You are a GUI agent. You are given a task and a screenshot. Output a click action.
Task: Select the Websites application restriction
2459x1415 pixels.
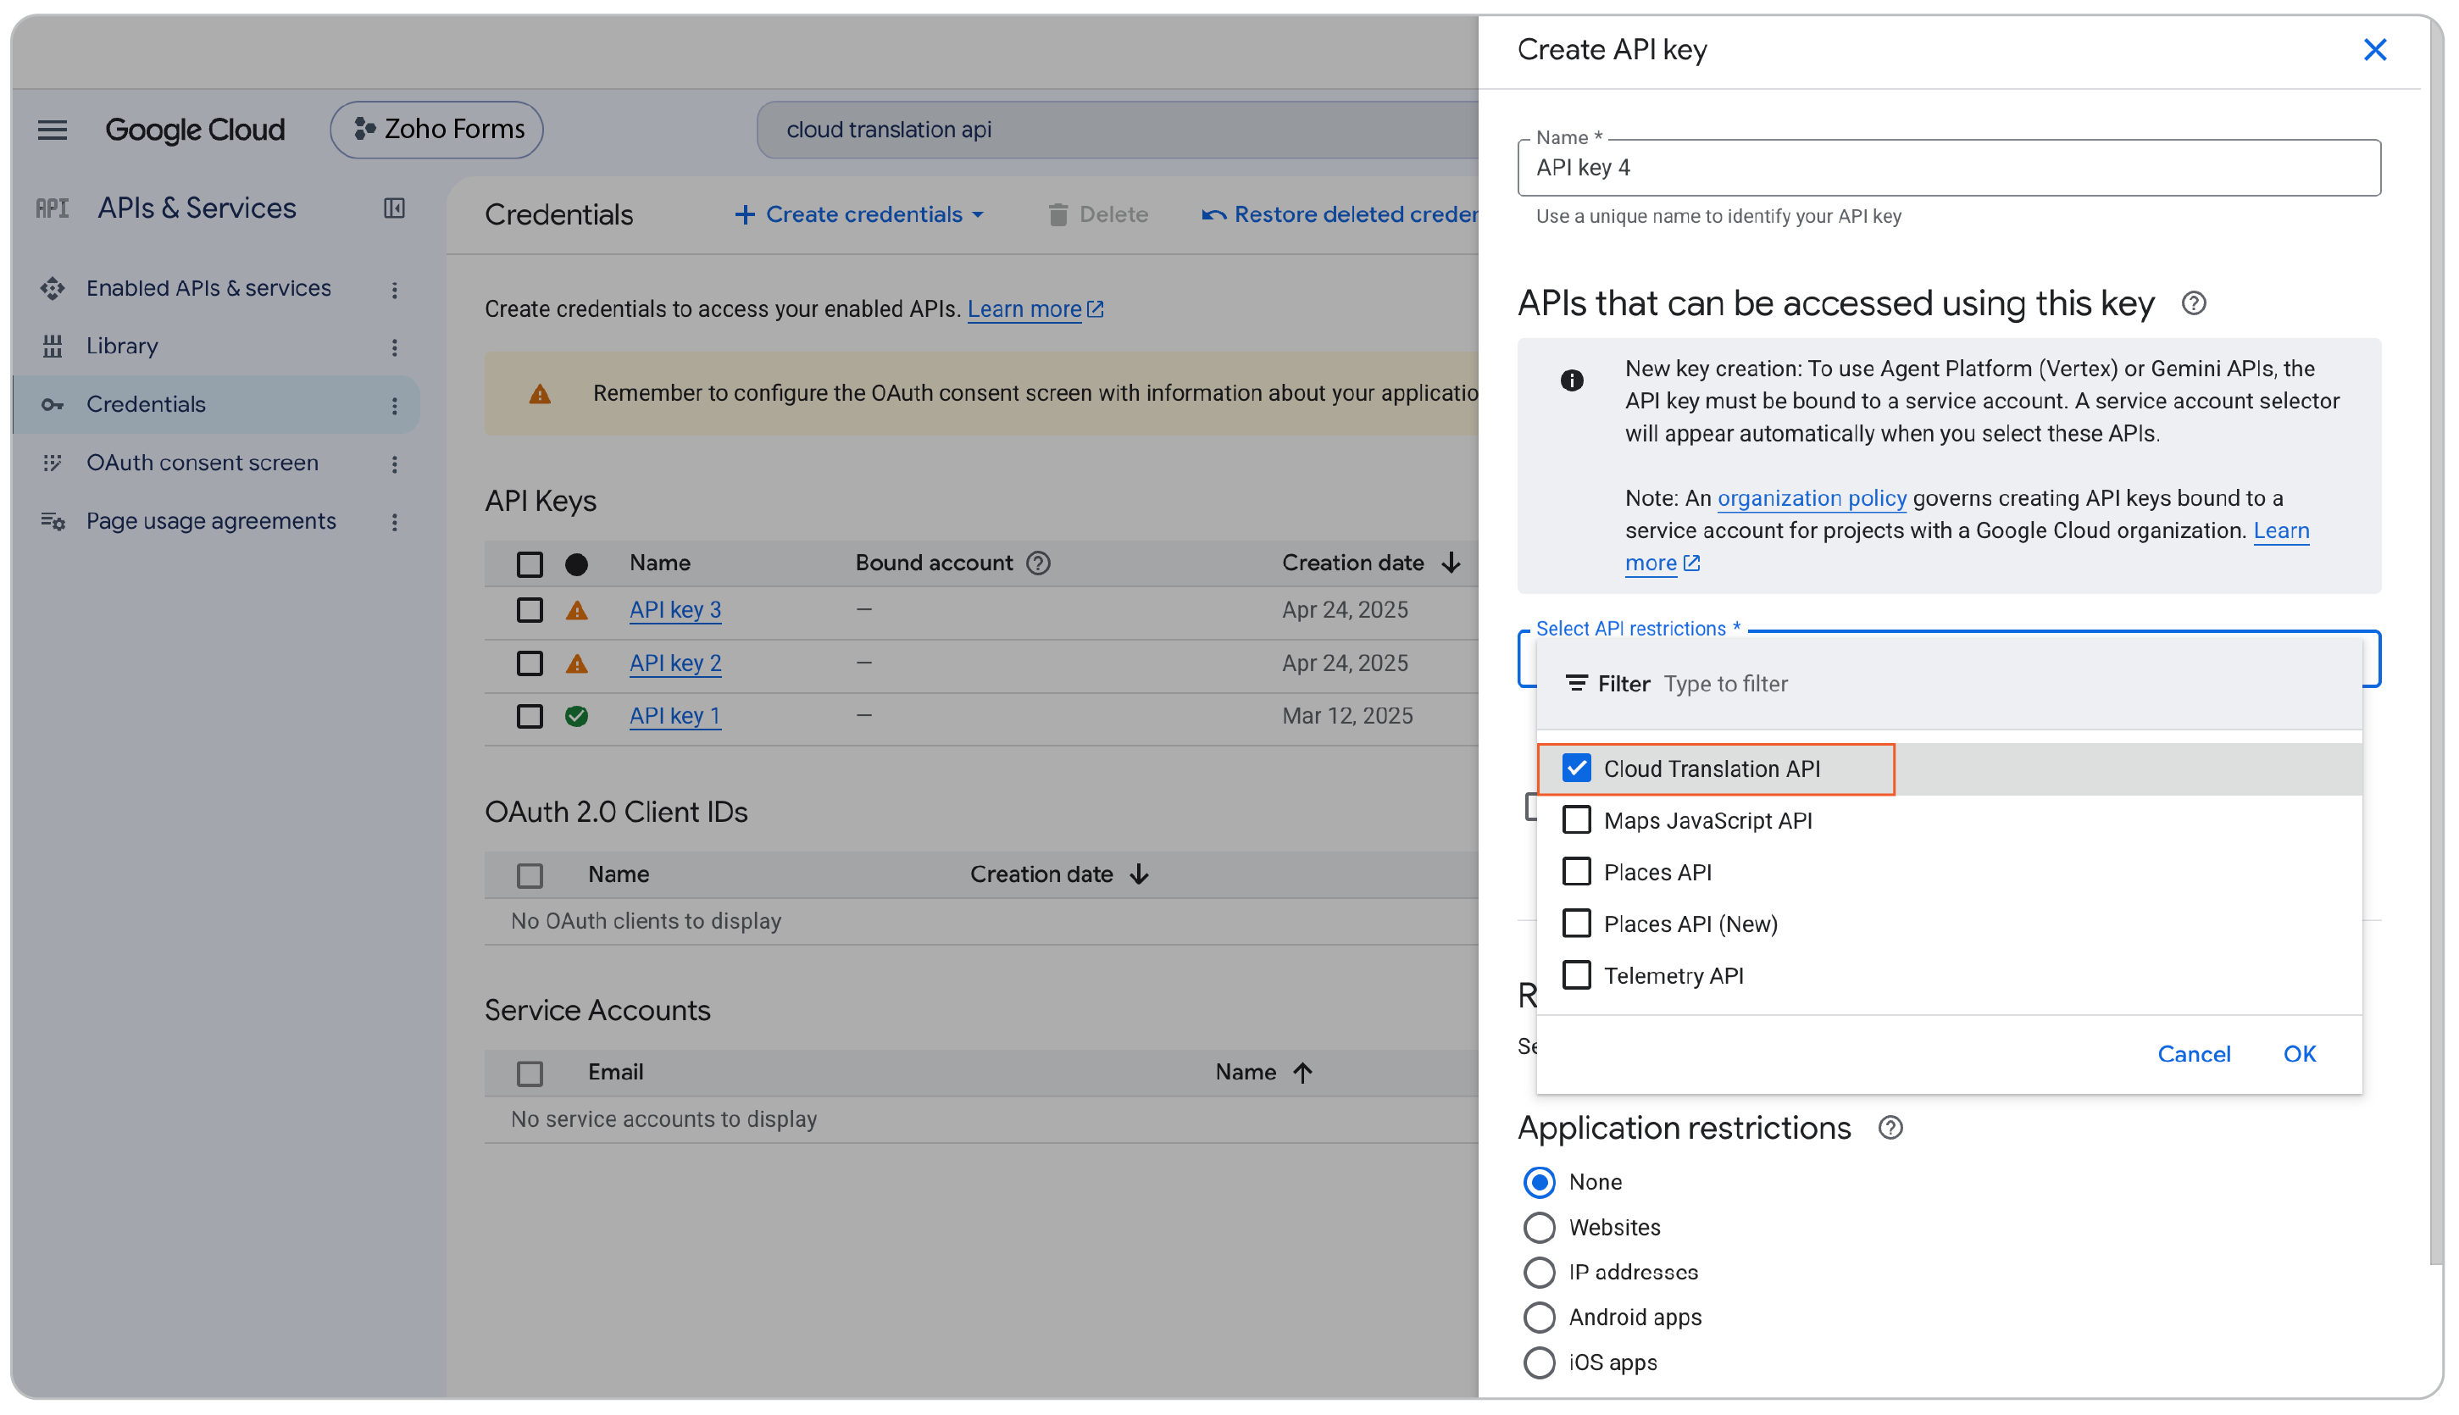[x=1540, y=1228]
